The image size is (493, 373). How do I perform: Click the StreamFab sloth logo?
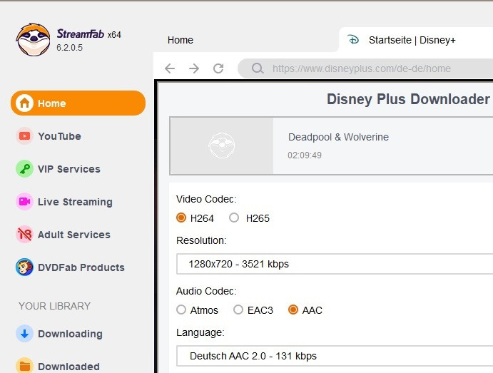coord(33,40)
